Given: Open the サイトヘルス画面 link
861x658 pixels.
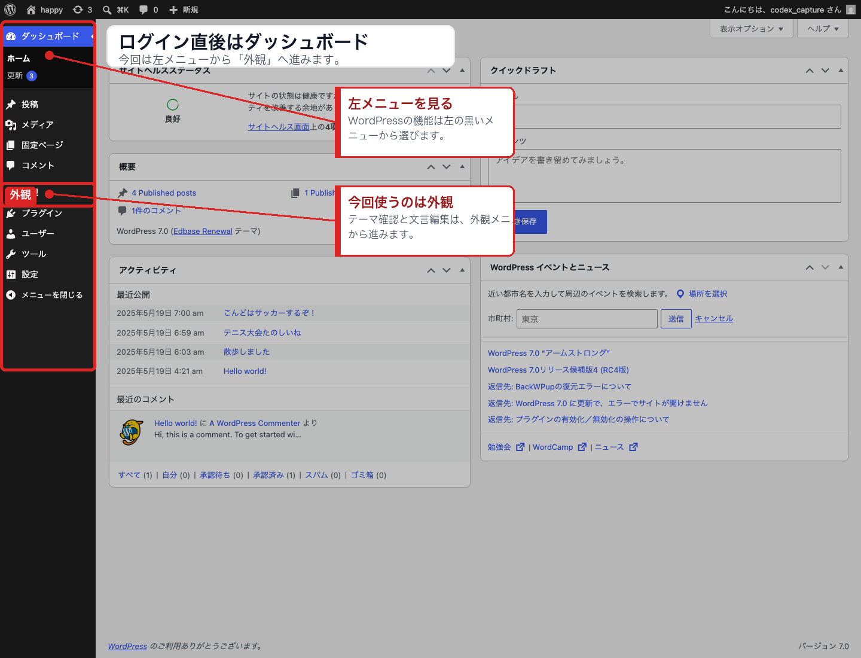Looking at the screenshot, I should [279, 127].
